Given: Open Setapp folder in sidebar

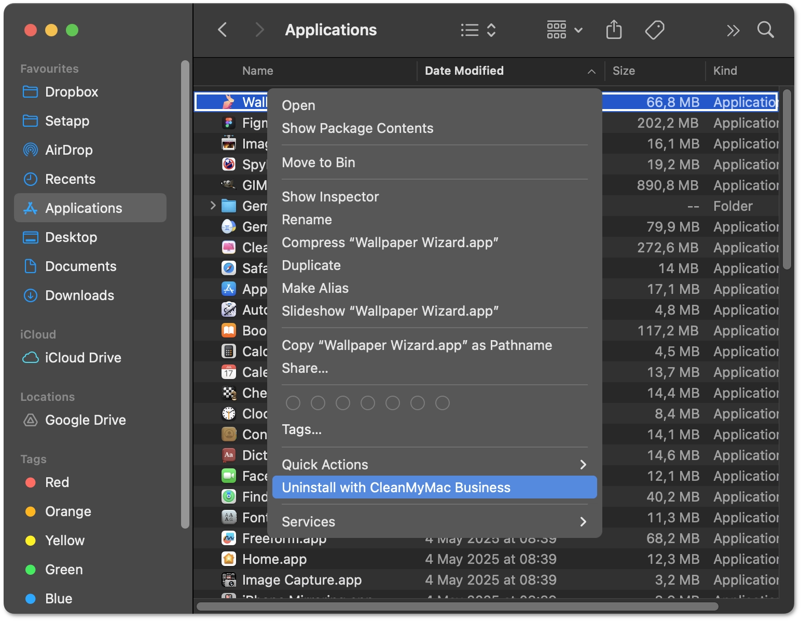Looking at the screenshot, I should (90, 121).
